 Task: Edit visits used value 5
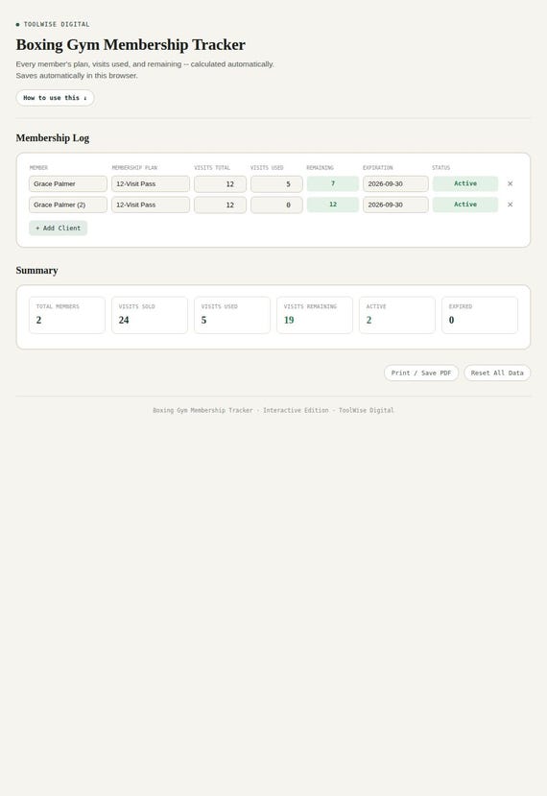tap(276, 183)
